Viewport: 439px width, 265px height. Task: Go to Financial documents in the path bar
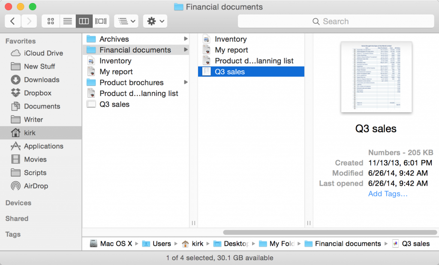[343, 244]
